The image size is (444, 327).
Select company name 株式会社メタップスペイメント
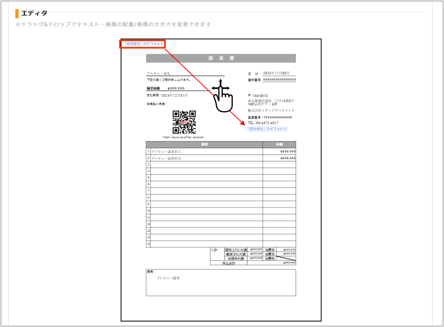(x=271, y=110)
